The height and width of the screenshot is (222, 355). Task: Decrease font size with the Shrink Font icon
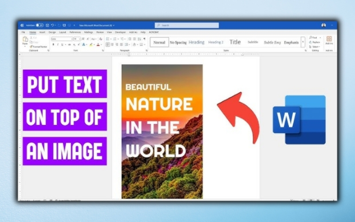pyautogui.click(x=88, y=39)
